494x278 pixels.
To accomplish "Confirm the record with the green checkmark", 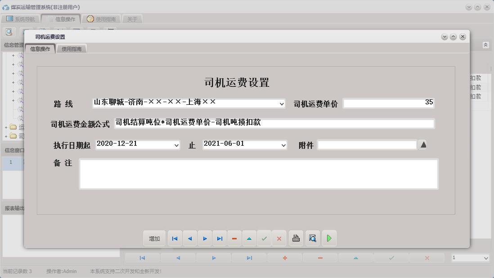I will click(x=265, y=238).
